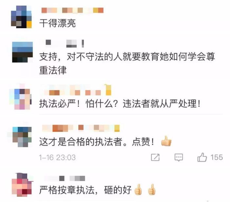This screenshot has height=203, width=230.
Task: Tap the thumbs-up emoji after '点赞！'
Action: (x=166, y=141)
